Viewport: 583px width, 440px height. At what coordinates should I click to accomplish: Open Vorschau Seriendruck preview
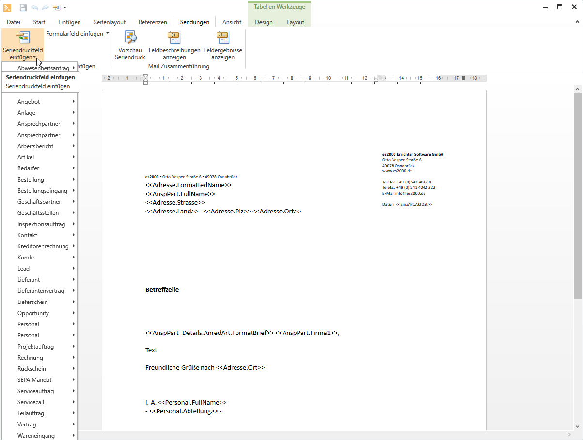(x=130, y=38)
